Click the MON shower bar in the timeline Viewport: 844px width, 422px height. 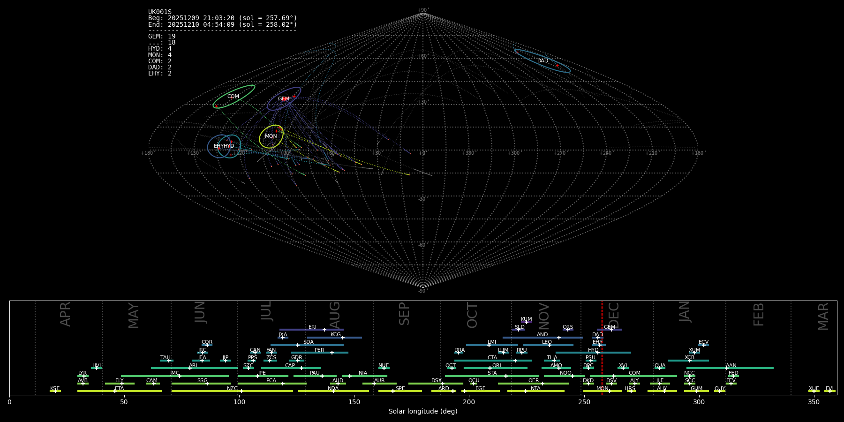tap(603, 391)
